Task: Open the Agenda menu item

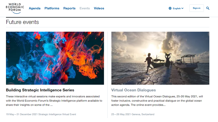Action: click(35, 8)
